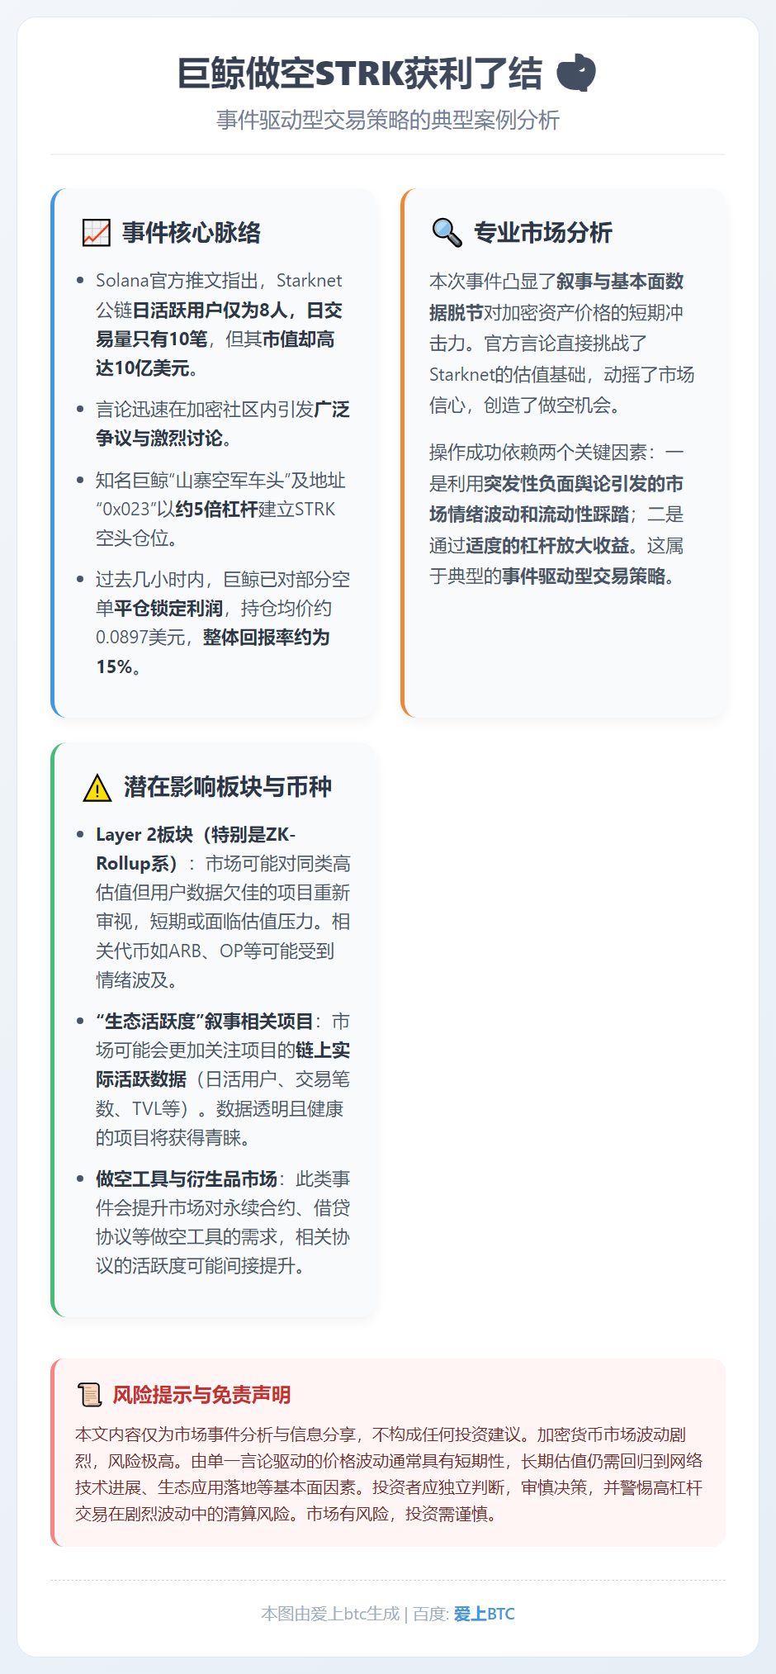Click the whale emoji beside the title
Viewport: 776px width, 1674px height.
(x=576, y=73)
